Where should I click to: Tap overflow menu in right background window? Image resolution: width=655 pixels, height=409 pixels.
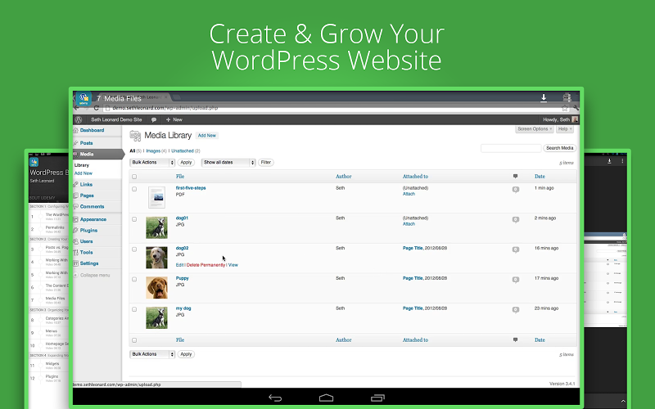tap(622, 160)
